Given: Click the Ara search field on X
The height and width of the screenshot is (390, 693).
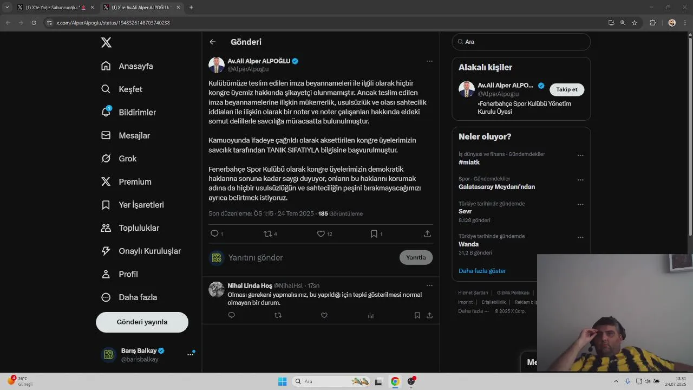Looking at the screenshot, I should pyautogui.click(x=521, y=42).
